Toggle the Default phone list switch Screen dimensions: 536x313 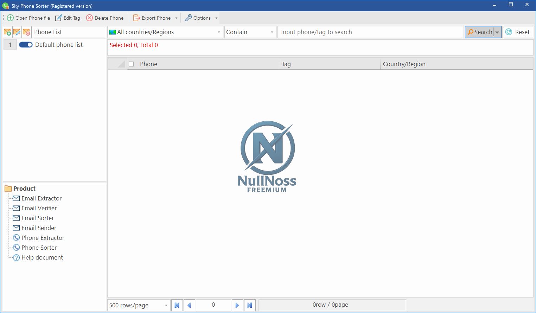point(26,45)
